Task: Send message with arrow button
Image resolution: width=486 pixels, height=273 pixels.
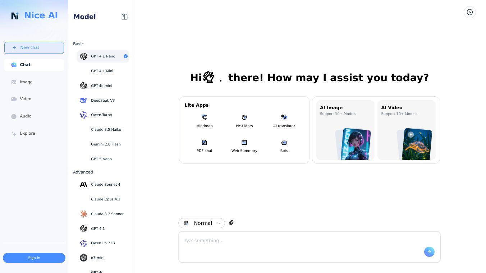Action: pos(429,252)
